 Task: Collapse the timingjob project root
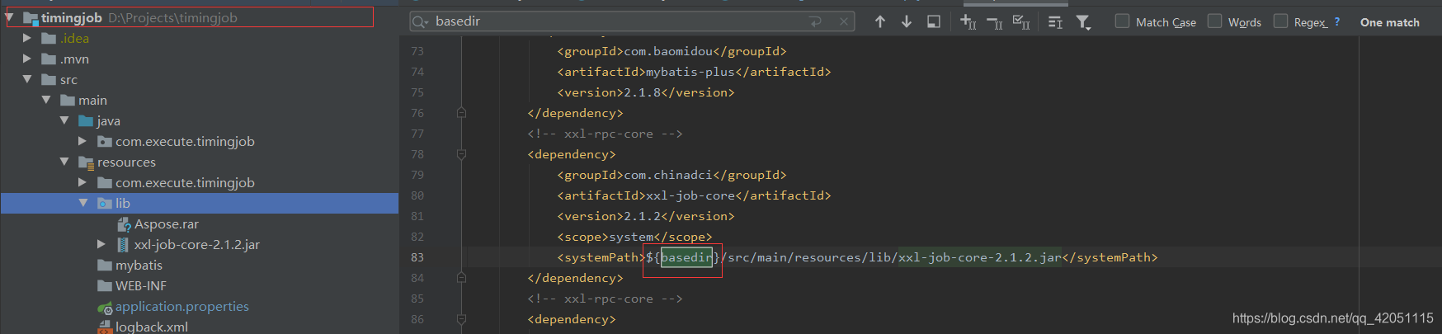(9, 17)
